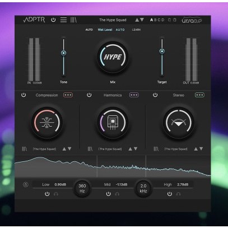This screenshot has width=228, height=228.
Task: Toggle the Harmonics module power
Action: [x=89, y=95]
